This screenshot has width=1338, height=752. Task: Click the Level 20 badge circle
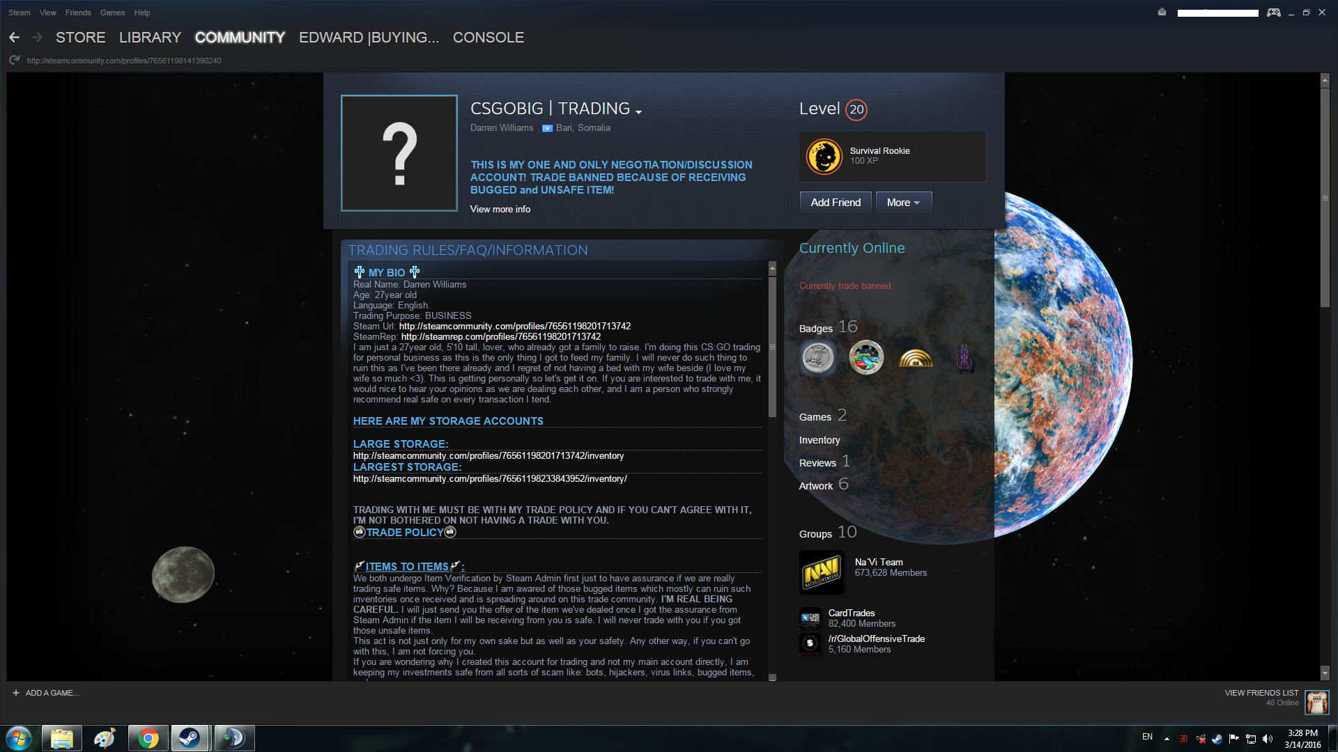coord(856,109)
